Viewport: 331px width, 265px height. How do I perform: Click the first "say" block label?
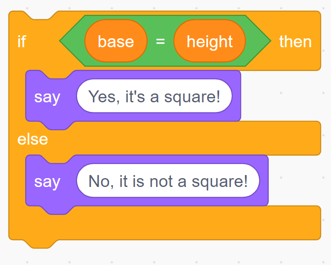coord(47,97)
